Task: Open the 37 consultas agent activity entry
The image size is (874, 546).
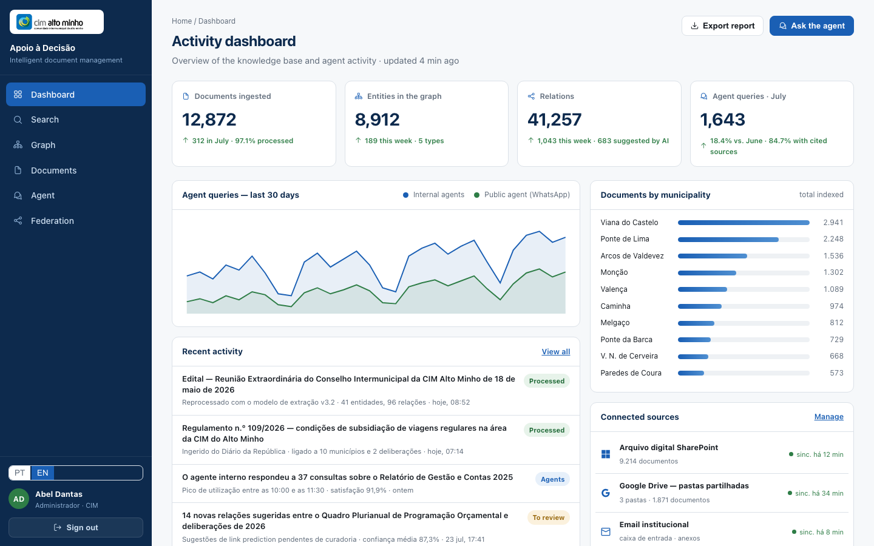Action: (x=376, y=484)
